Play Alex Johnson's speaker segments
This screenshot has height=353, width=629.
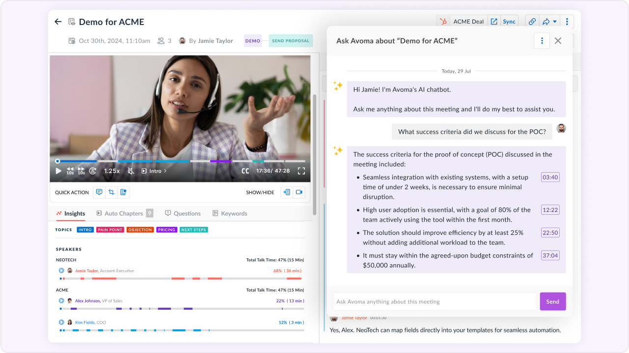coord(61,301)
